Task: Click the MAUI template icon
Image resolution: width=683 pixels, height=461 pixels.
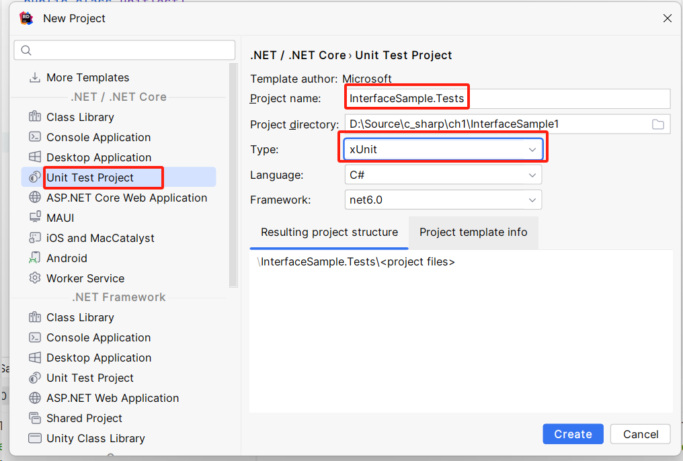Action: pyautogui.click(x=35, y=218)
